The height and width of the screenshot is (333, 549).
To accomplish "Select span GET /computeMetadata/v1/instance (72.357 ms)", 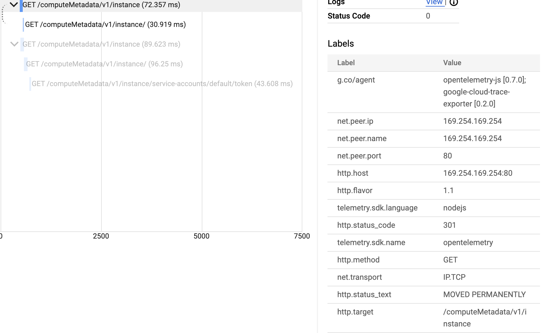I will 101,5.
